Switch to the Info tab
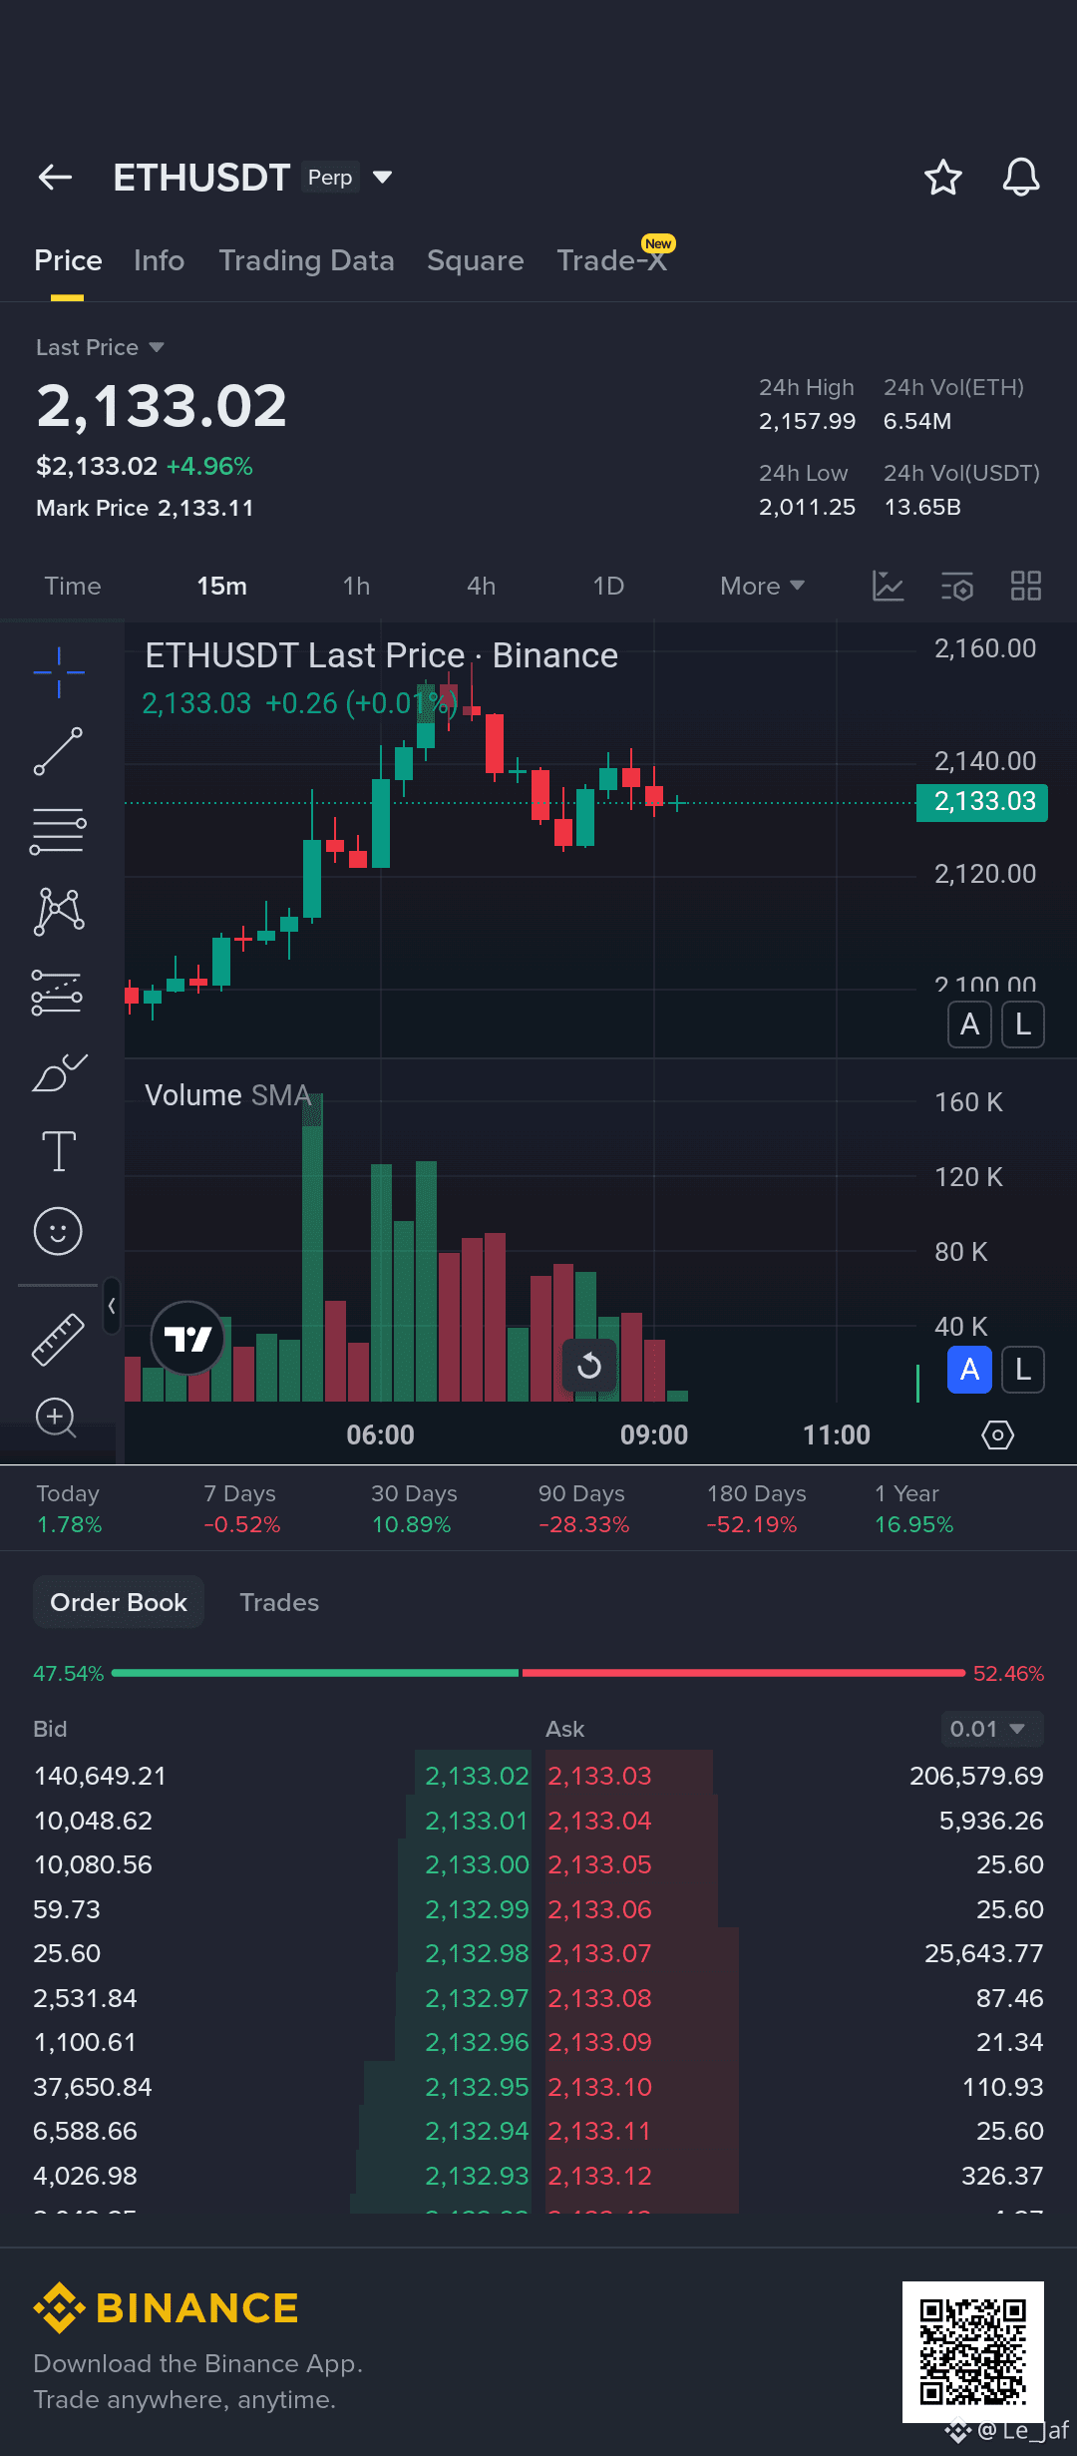This screenshot has width=1077, height=2456. point(159,260)
